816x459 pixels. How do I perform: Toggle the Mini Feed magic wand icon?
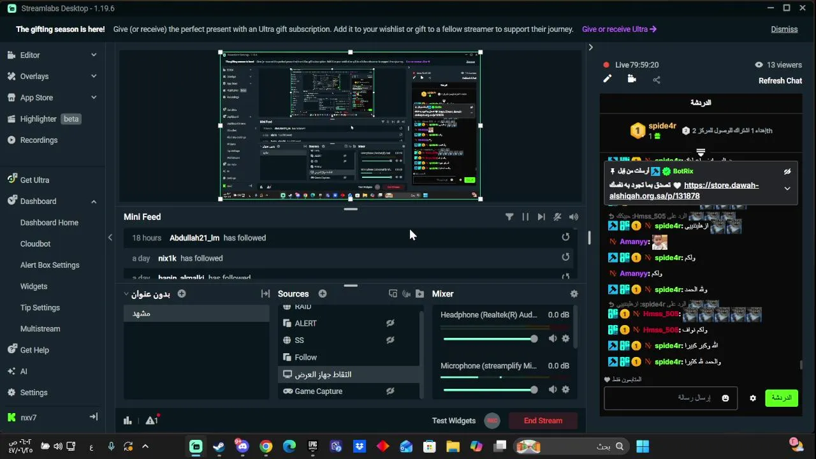point(557,217)
